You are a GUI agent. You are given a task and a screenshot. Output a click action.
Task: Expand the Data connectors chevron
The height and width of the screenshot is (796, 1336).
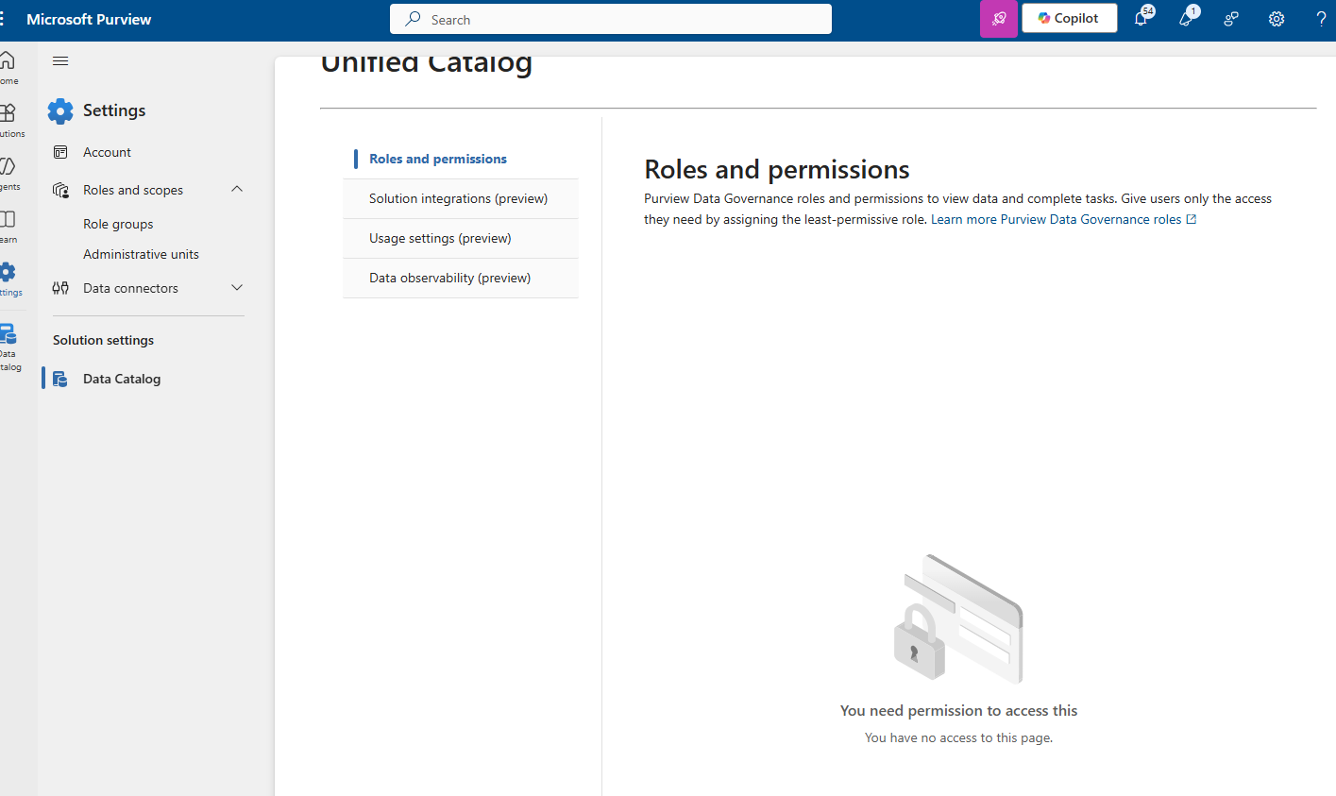(237, 287)
